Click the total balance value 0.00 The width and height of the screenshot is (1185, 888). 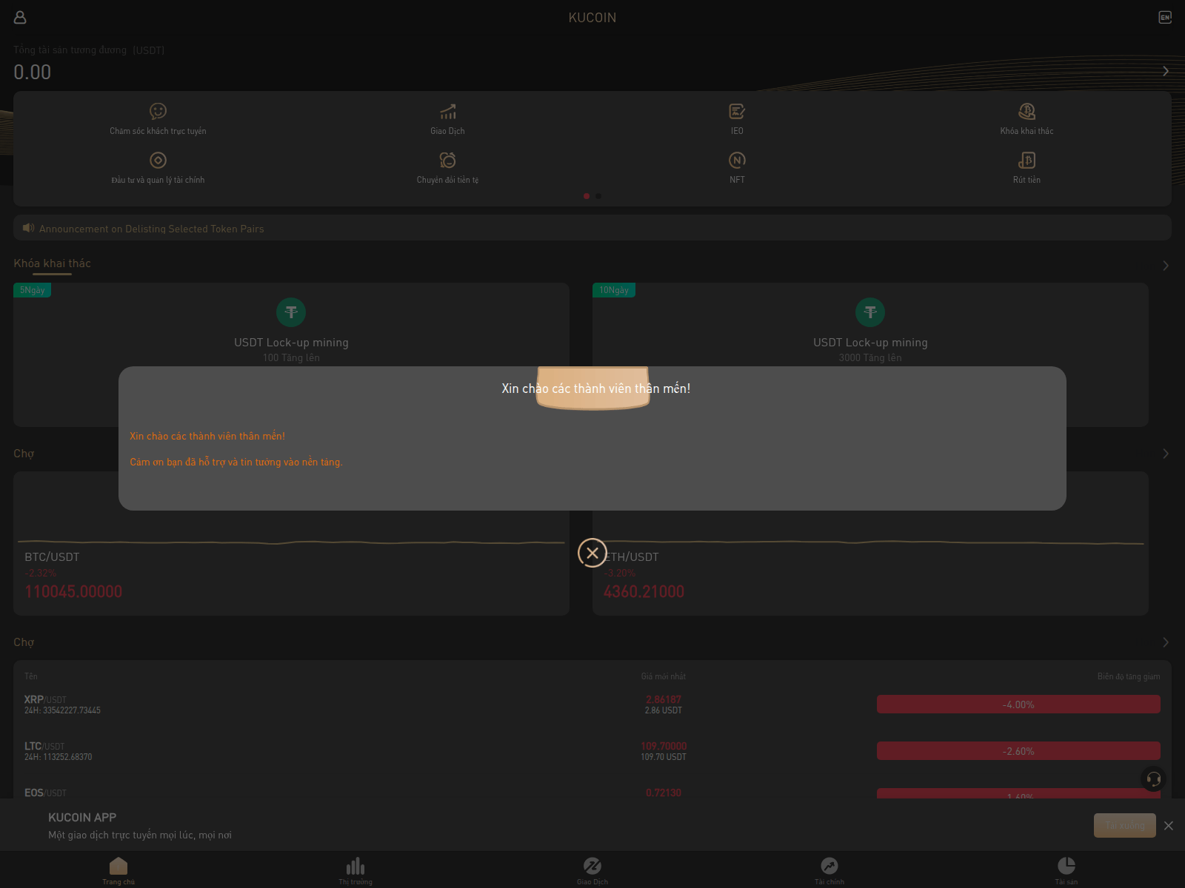(33, 72)
